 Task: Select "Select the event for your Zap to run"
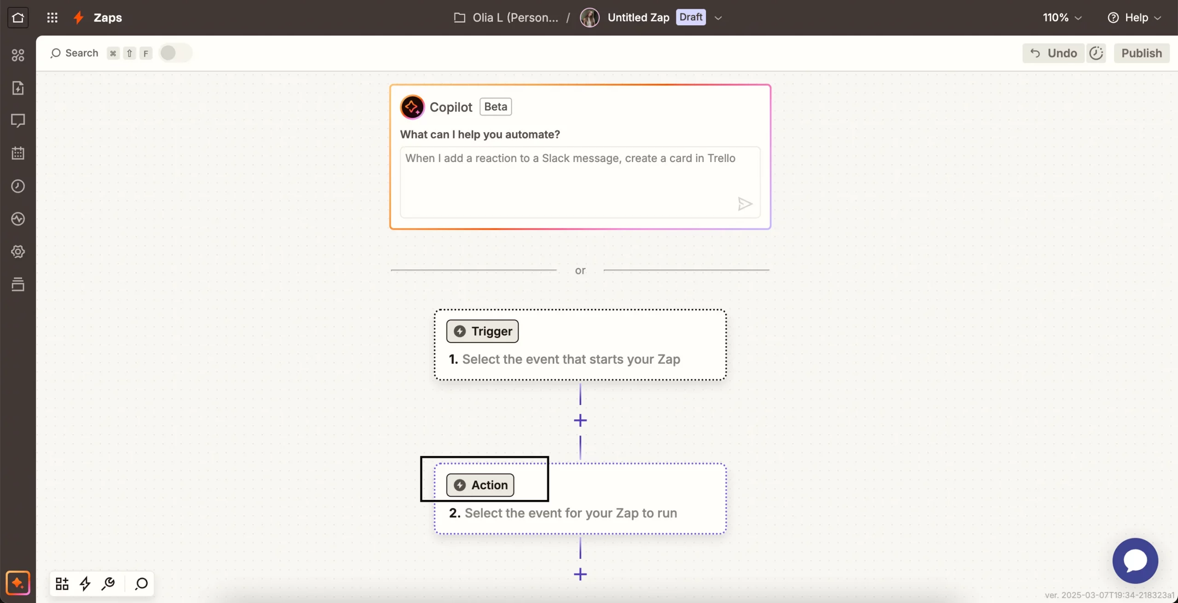[571, 513]
